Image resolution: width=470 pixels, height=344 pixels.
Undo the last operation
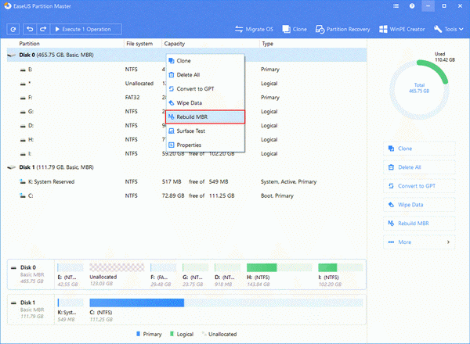coord(29,29)
